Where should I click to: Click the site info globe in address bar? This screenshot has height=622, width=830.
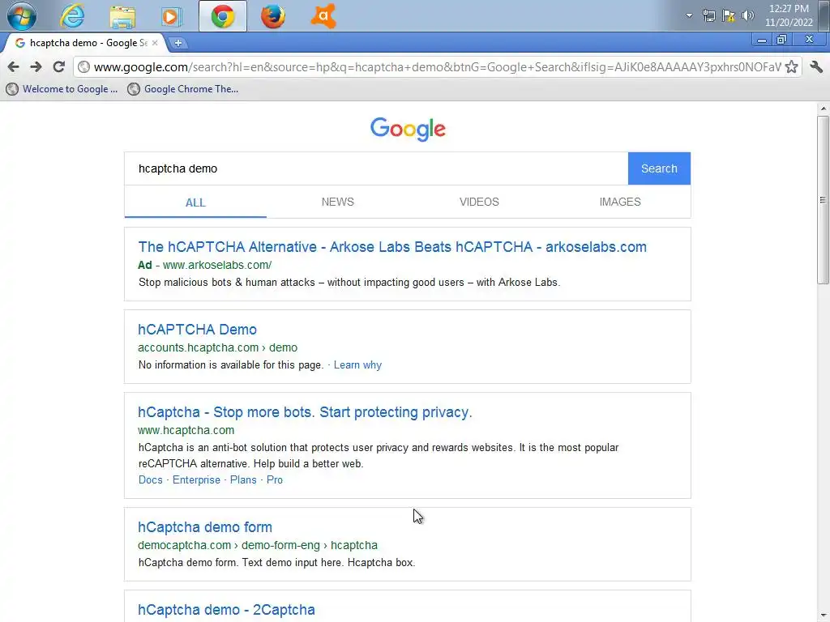83,66
